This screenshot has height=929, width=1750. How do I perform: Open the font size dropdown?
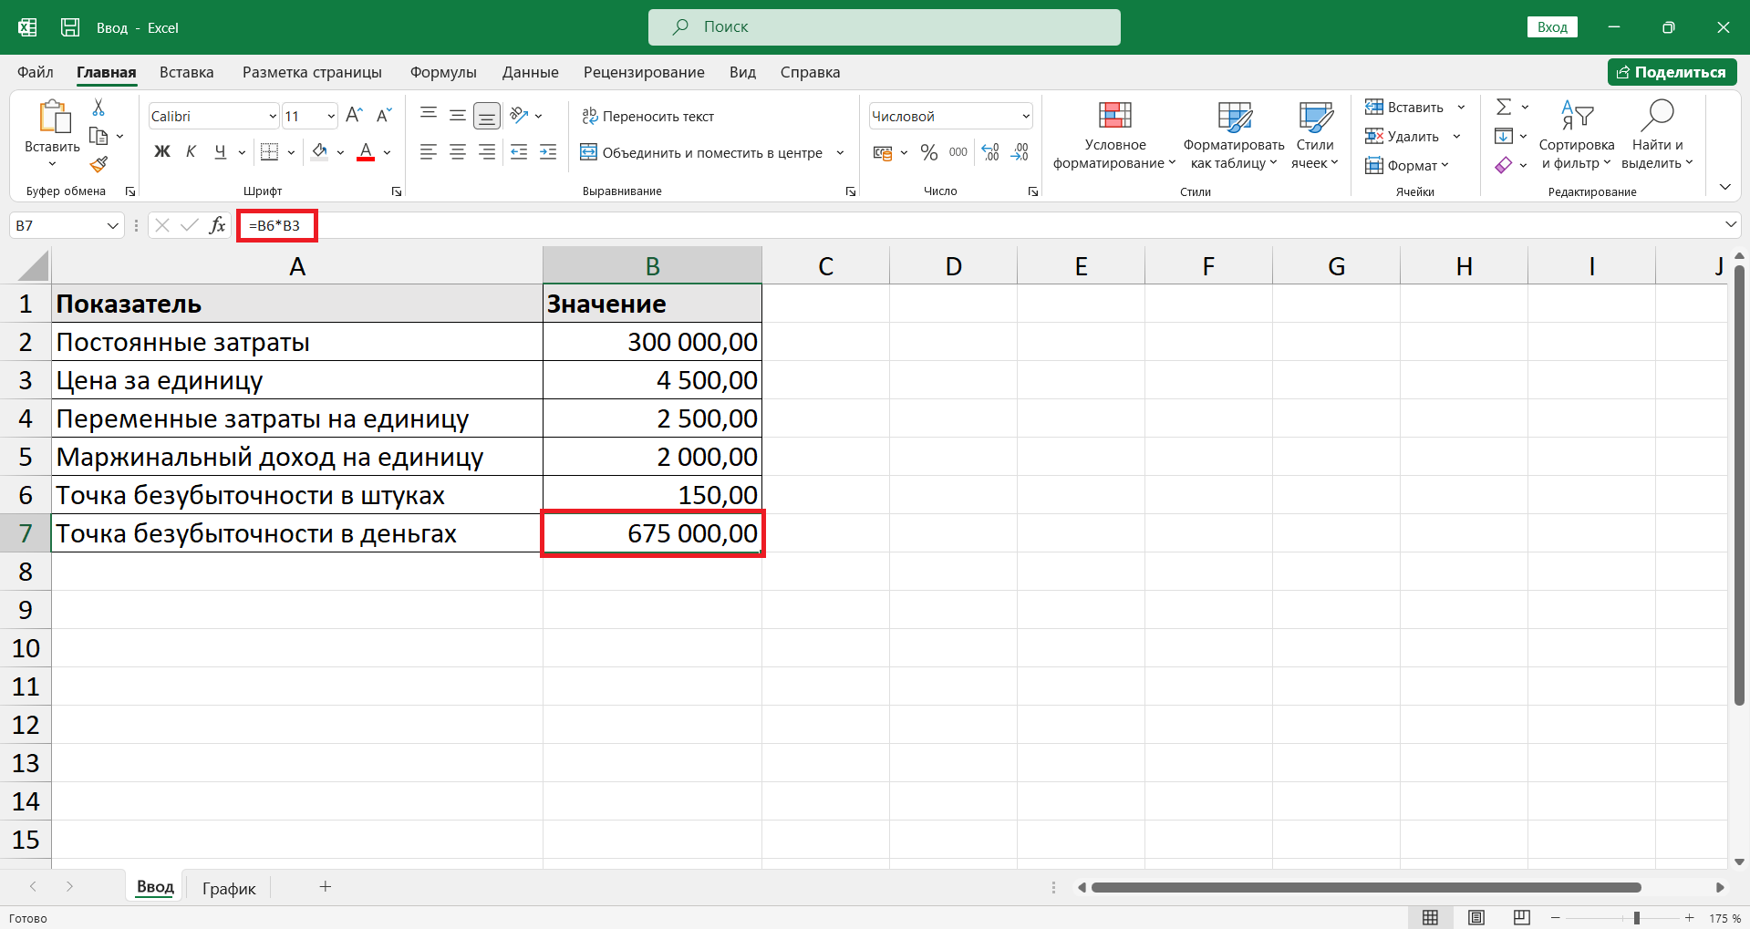coord(330,116)
